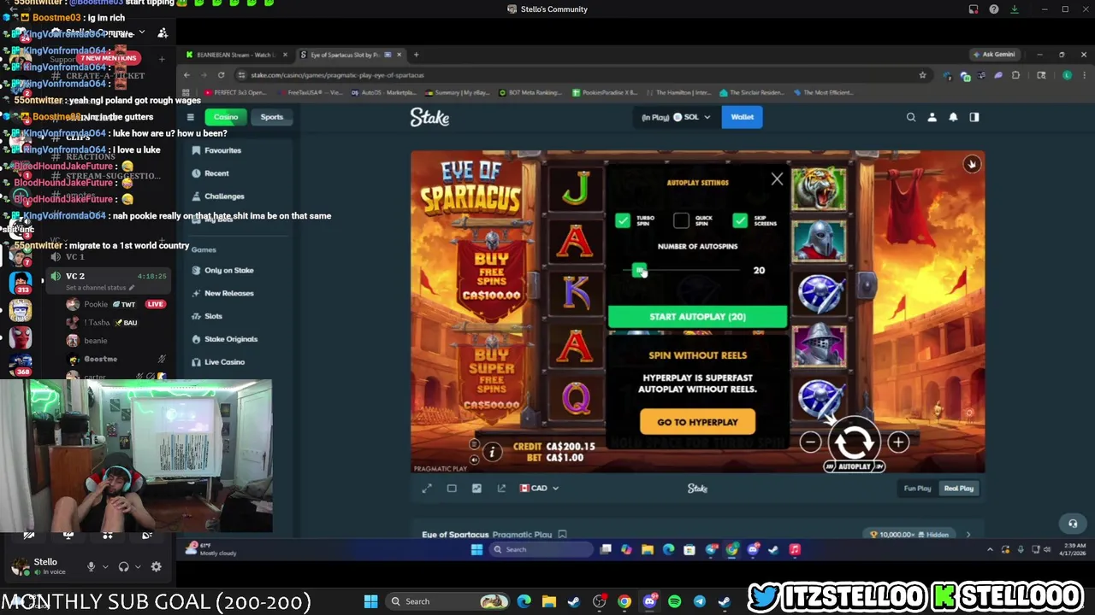This screenshot has width=1095, height=615.
Task: Open the slot game info icon
Action: coord(492,453)
